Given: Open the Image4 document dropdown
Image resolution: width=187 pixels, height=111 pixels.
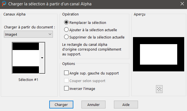Looking at the screenshot, I should tap(28, 34).
